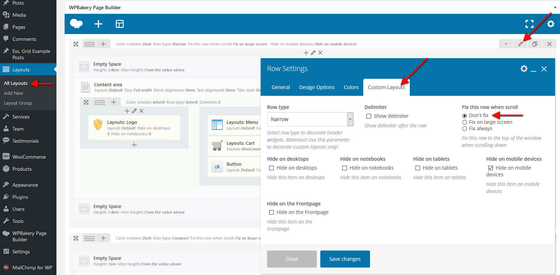
Task: Open the templates panel icon
Action: pyautogui.click(x=120, y=24)
